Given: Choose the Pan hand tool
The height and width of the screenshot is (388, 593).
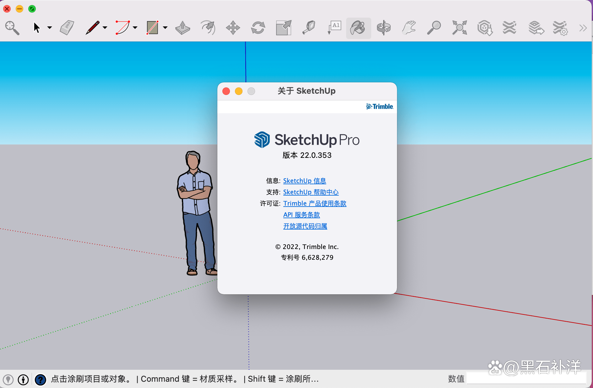Looking at the screenshot, I should (x=409, y=28).
